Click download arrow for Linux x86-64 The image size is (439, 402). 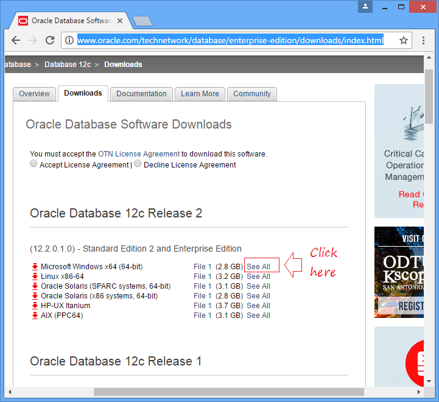coord(35,277)
